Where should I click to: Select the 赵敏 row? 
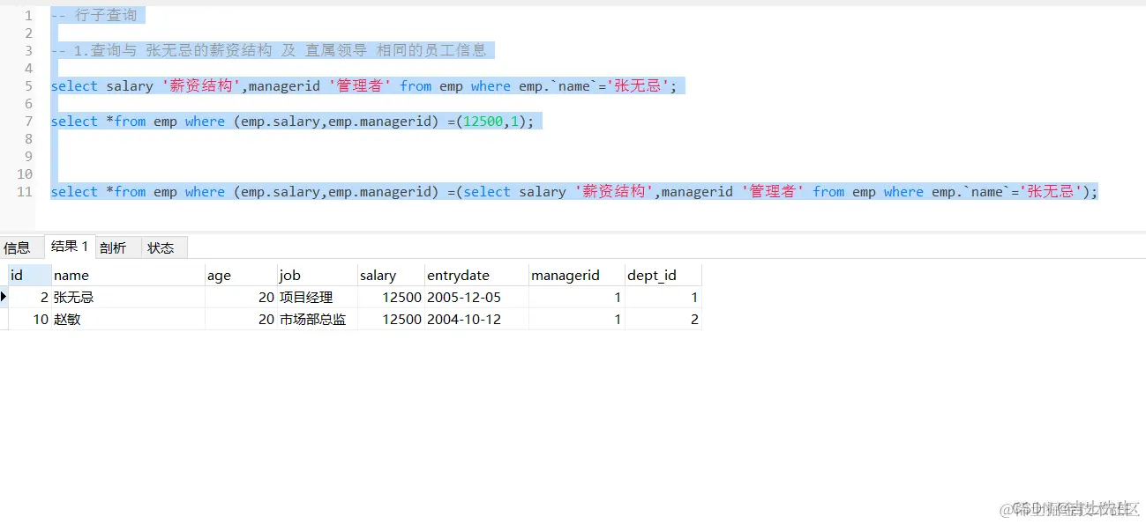(71, 319)
